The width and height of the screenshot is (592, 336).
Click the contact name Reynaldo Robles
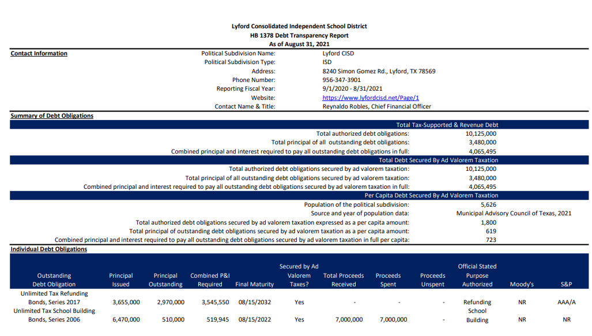click(x=376, y=106)
